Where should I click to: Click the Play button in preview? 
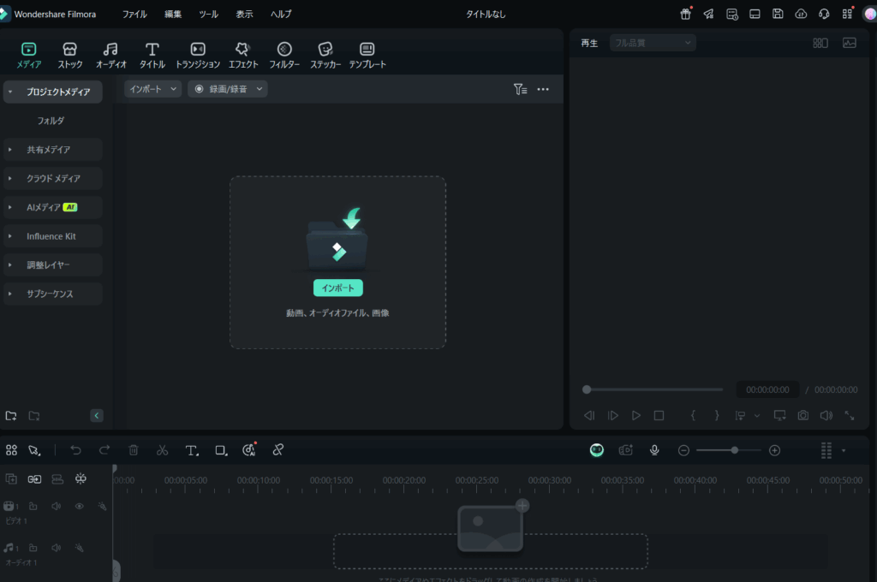(x=636, y=415)
